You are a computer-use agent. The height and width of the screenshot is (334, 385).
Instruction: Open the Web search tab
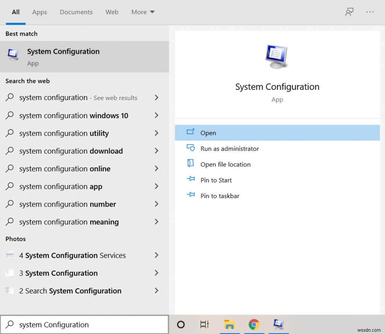[x=112, y=12]
